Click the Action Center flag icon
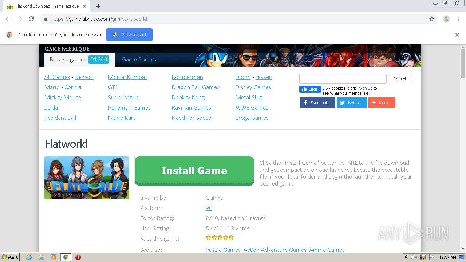 pyautogui.click(x=431, y=257)
